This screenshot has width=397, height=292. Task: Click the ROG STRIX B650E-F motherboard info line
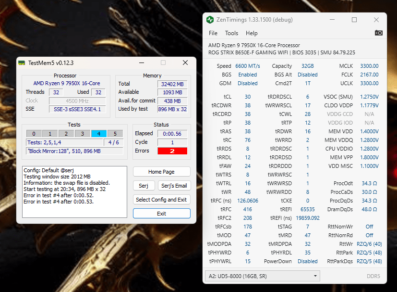tap(281, 52)
